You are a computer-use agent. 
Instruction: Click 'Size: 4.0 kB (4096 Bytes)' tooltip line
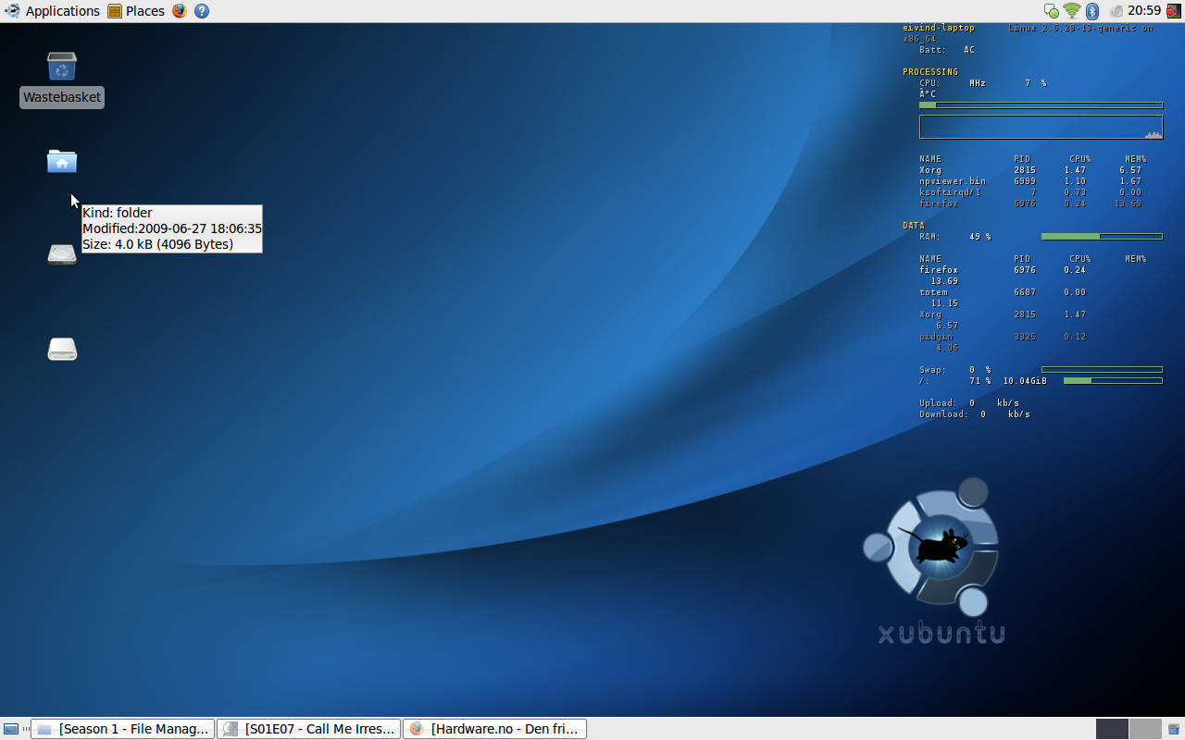(x=158, y=244)
